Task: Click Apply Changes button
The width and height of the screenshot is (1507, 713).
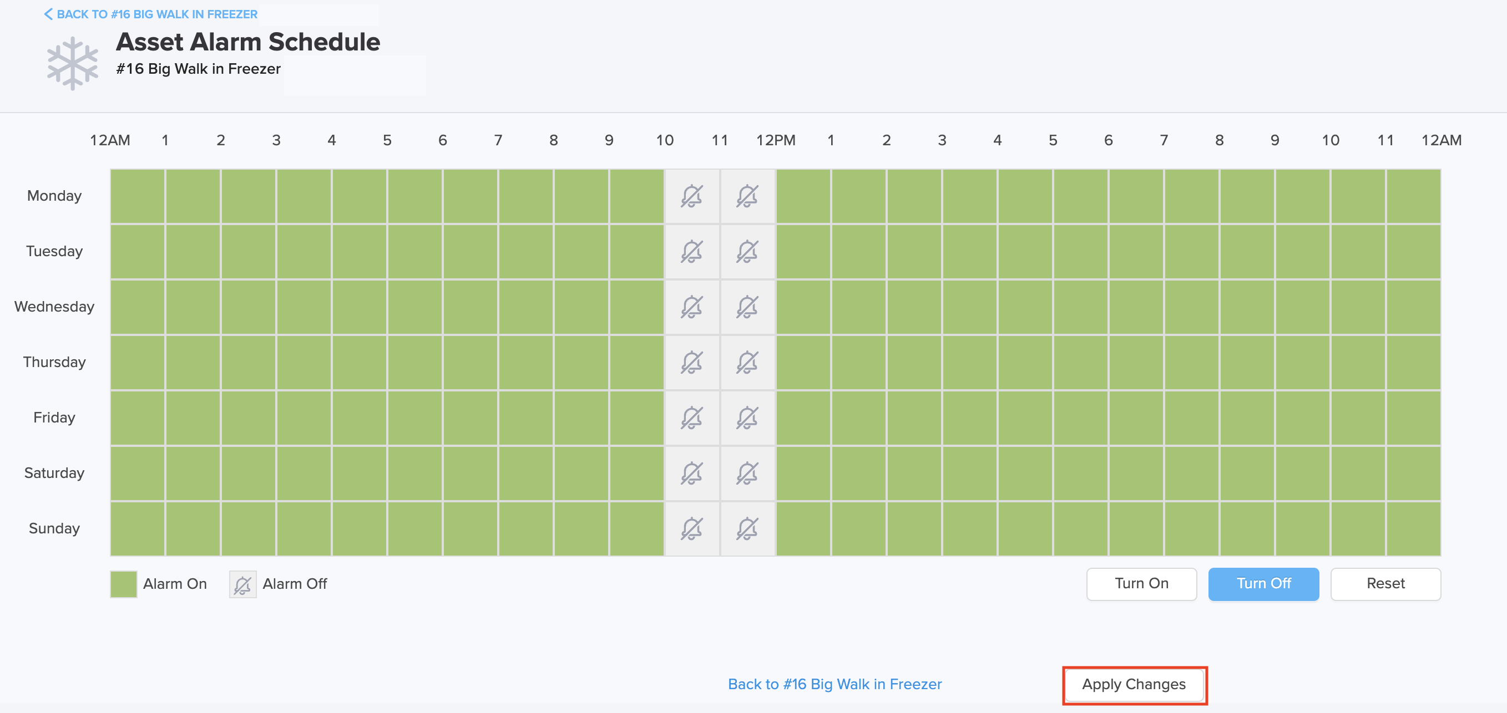Action: point(1134,684)
